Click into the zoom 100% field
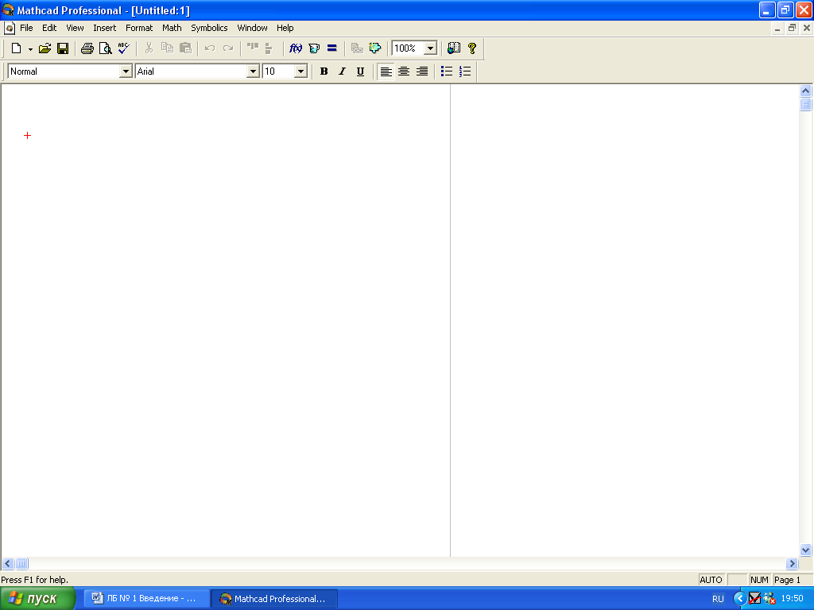The image size is (814, 610). coord(409,48)
